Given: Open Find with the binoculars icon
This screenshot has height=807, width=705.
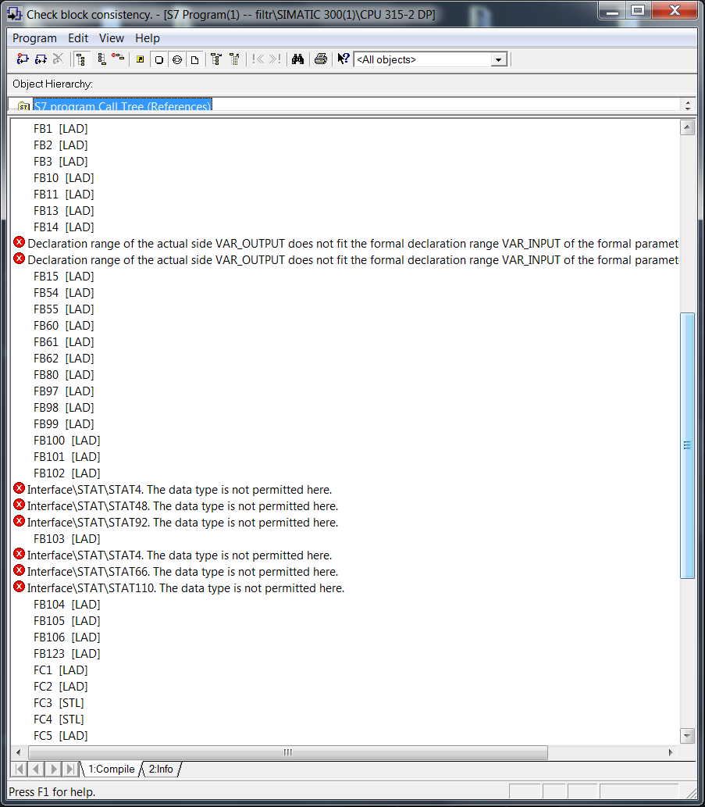Looking at the screenshot, I should click(297, 59).
